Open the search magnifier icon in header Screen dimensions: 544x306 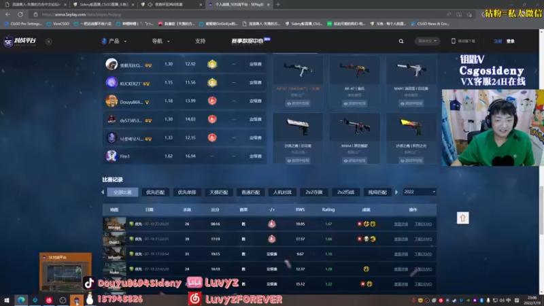[x=401, y=41]
